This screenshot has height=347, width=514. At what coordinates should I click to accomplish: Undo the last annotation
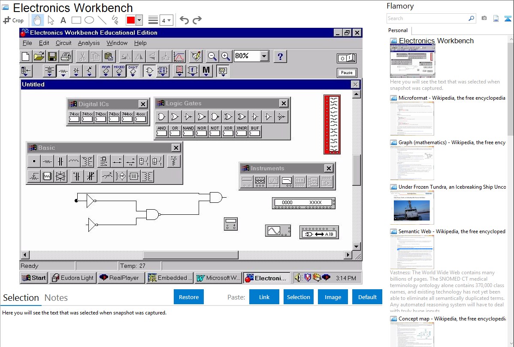[x=184, y=20]
